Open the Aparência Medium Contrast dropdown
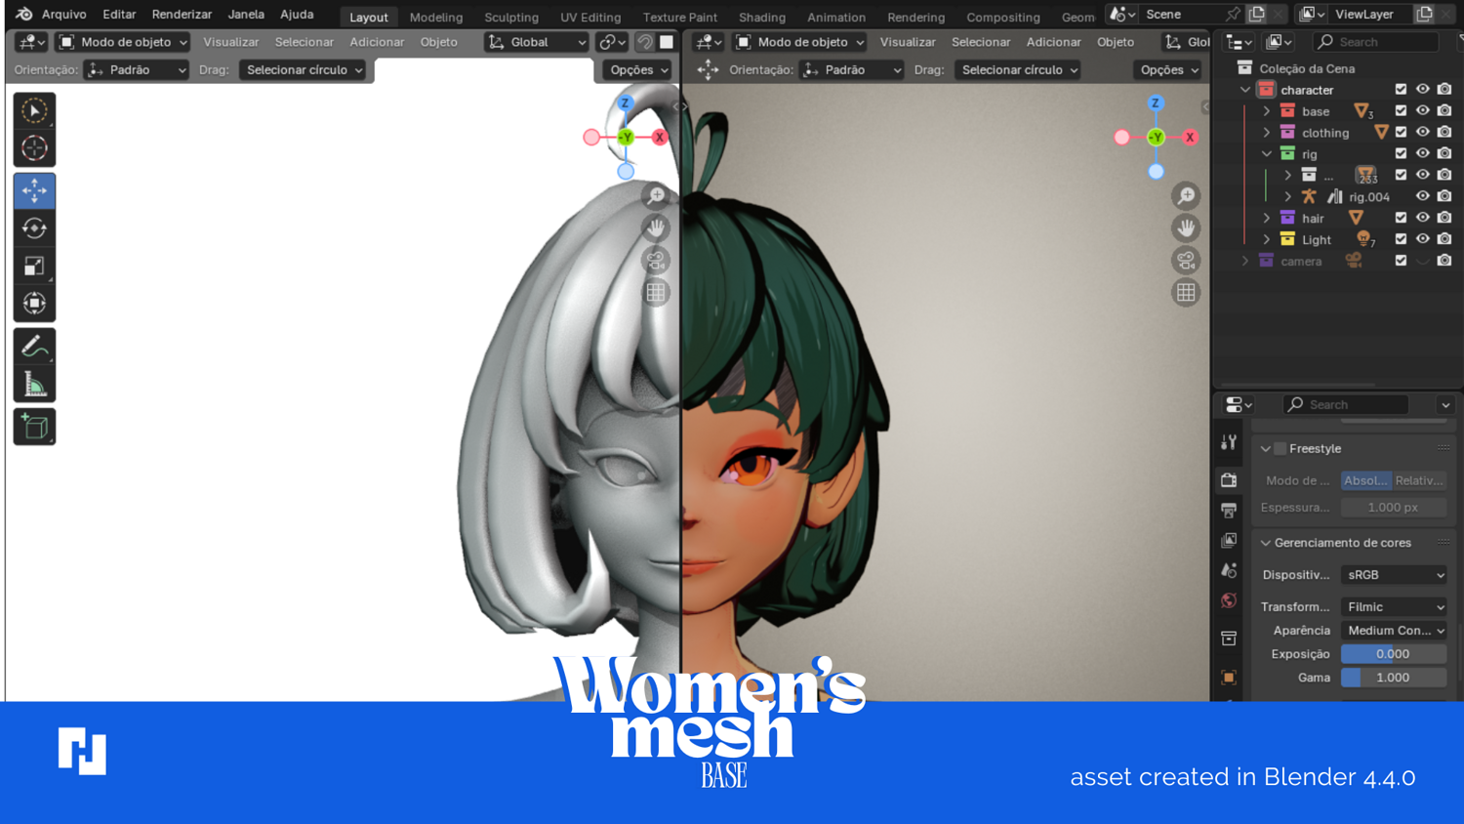 click(1394, 631)
